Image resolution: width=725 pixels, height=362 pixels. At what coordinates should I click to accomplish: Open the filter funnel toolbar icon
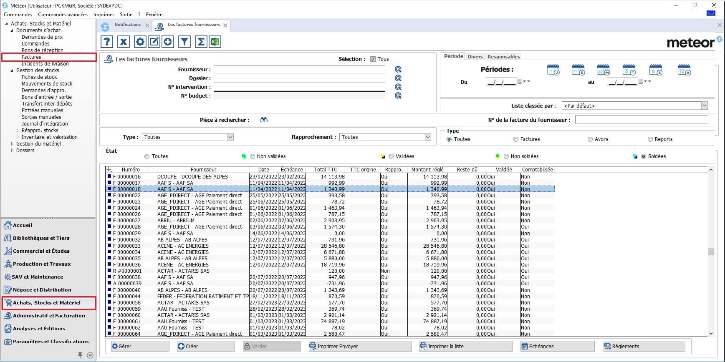point(184,42)
